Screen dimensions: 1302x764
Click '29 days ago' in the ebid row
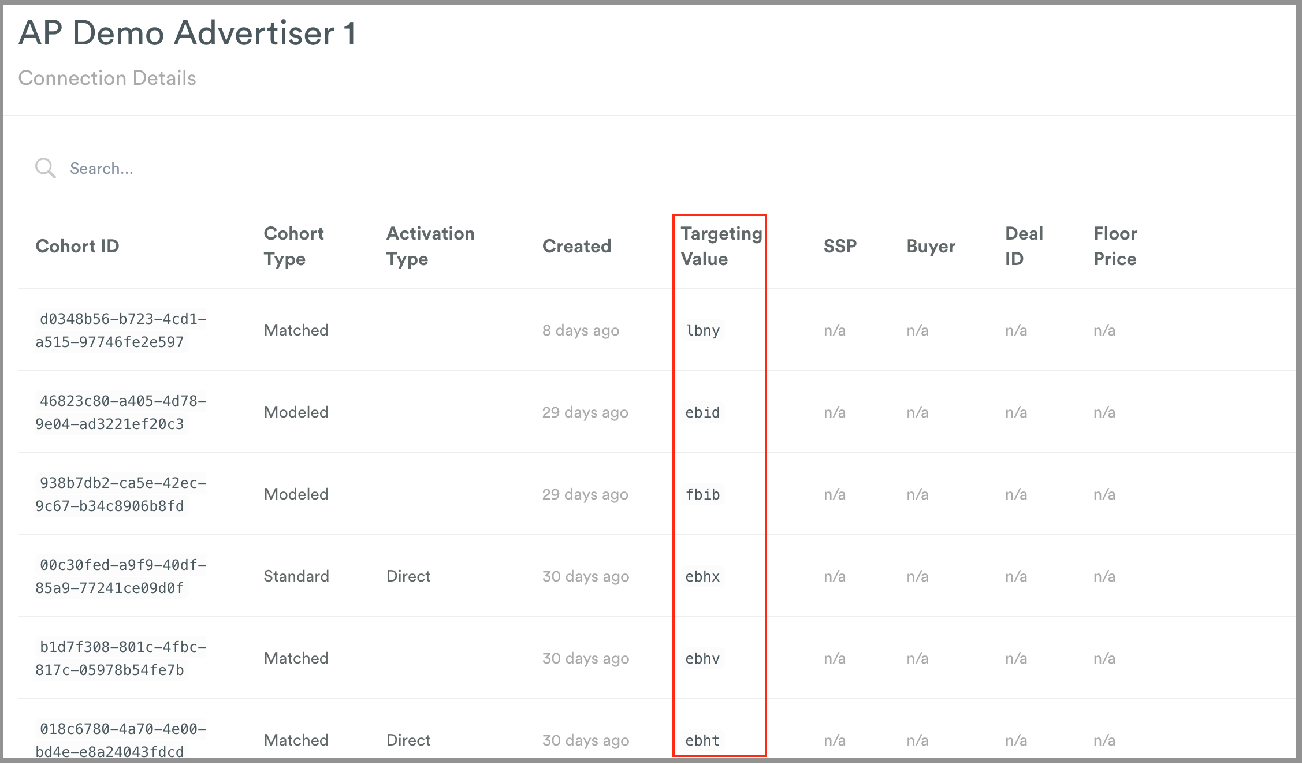coord(585,412)
